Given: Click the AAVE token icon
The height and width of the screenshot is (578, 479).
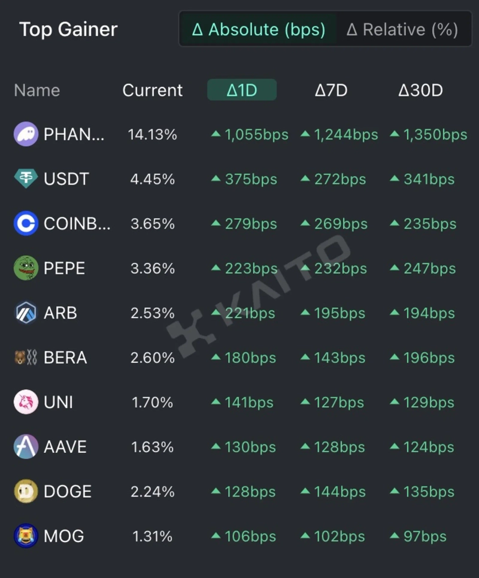Looking at the screenshot, I should (26, 447).
